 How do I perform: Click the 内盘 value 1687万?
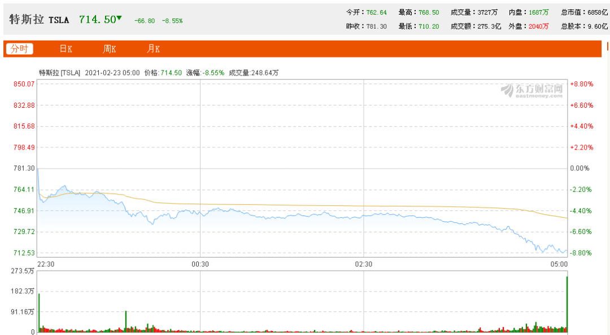point(539,12)
